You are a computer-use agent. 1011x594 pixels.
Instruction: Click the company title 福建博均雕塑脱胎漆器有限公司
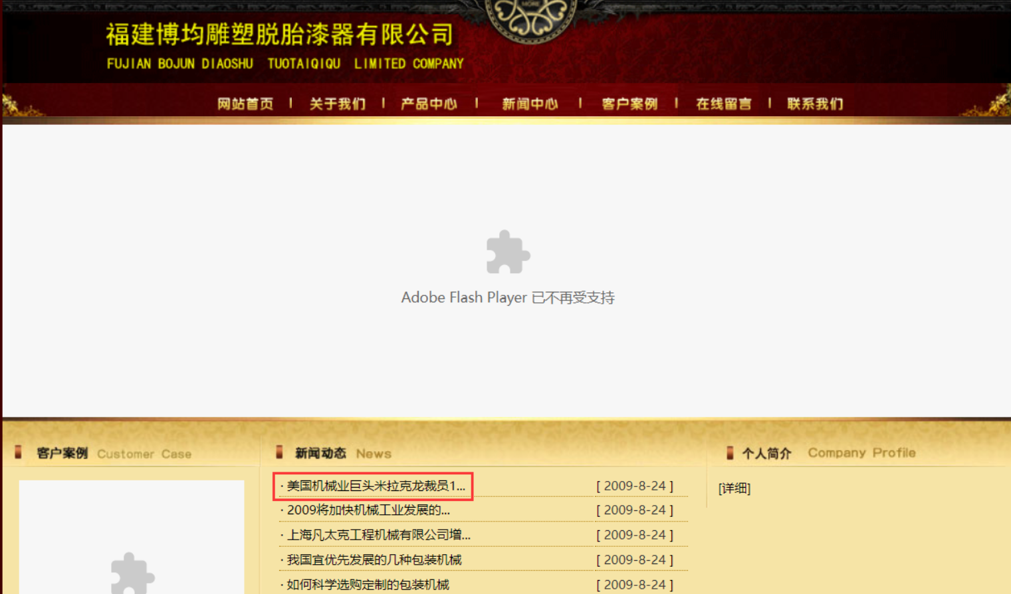tap(280, 35)
